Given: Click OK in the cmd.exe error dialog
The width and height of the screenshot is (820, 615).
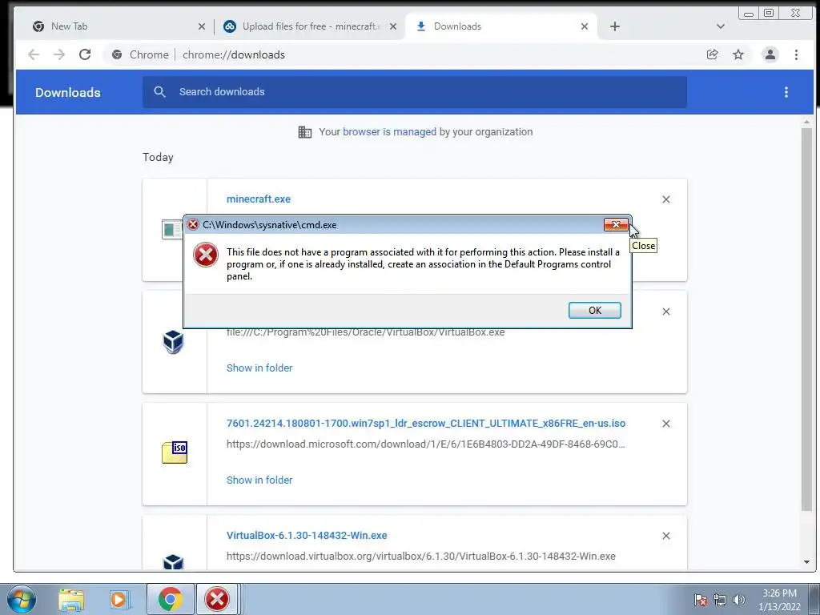Looking at the screenshot, I should 595,310.
